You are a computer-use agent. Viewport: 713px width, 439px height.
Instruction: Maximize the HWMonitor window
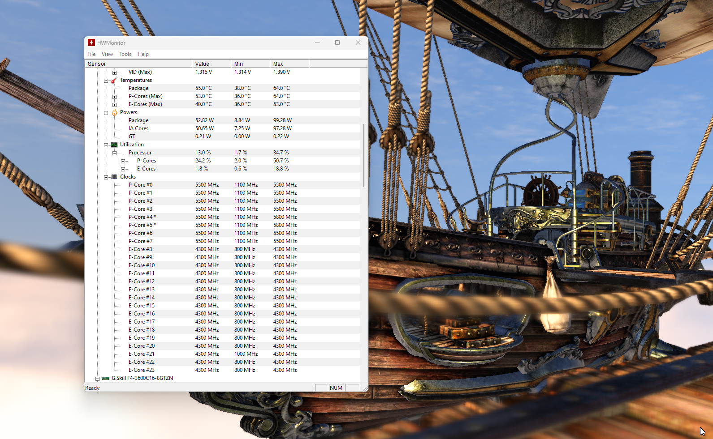tap(337, 43)
